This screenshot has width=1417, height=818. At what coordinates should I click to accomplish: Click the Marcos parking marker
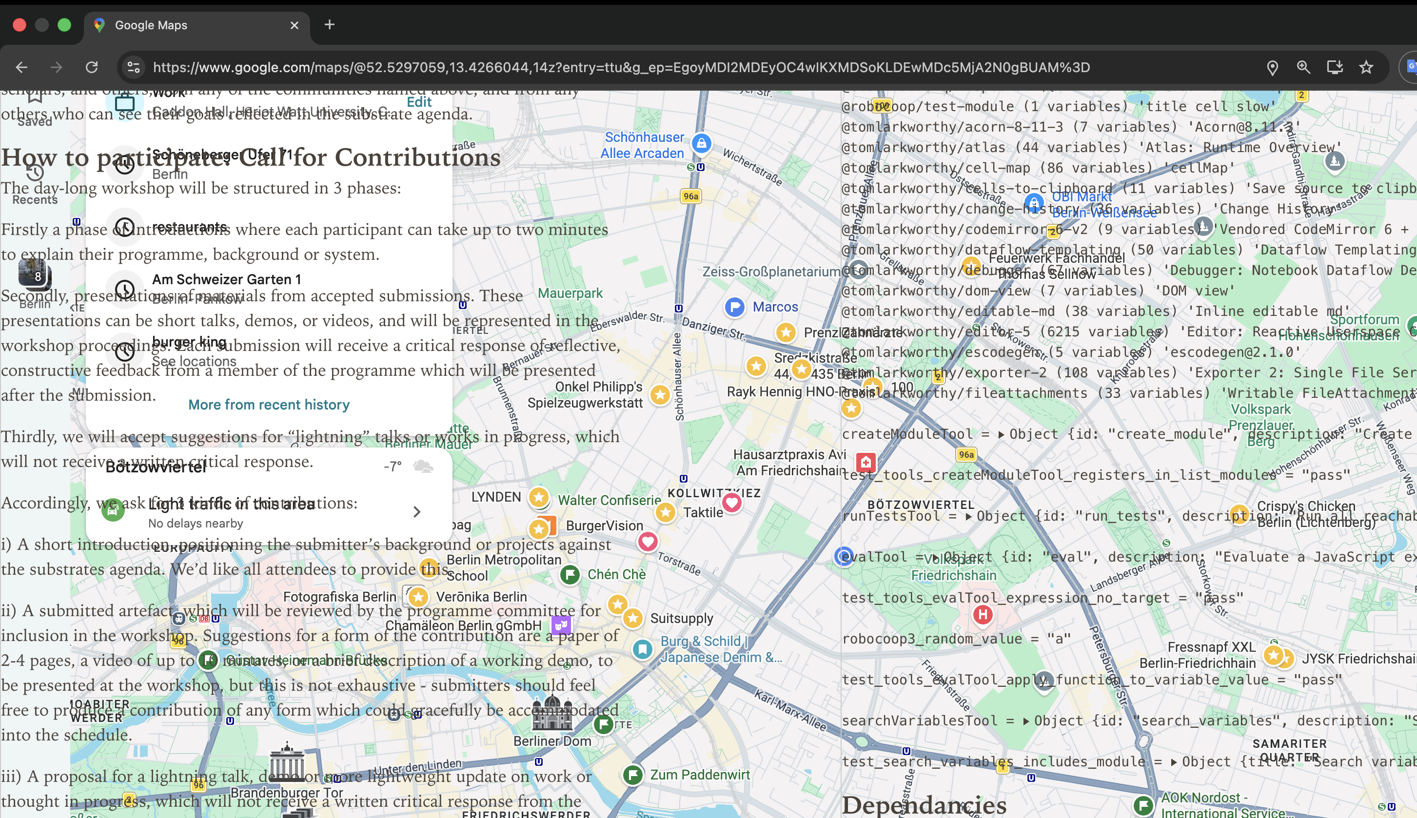(x=734, y=307)
